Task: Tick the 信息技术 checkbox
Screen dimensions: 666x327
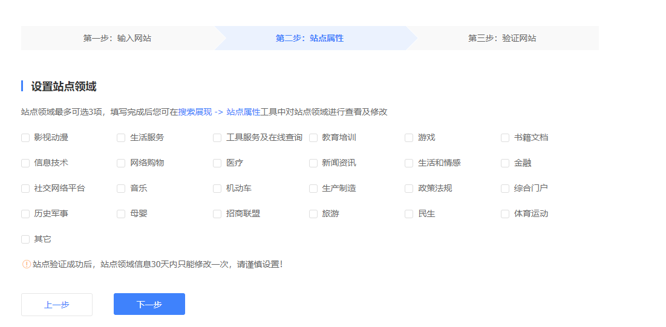Action: [25, 163]
